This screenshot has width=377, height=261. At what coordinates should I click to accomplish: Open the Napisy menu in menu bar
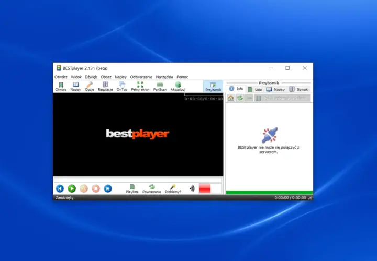(x=120, y=77)
